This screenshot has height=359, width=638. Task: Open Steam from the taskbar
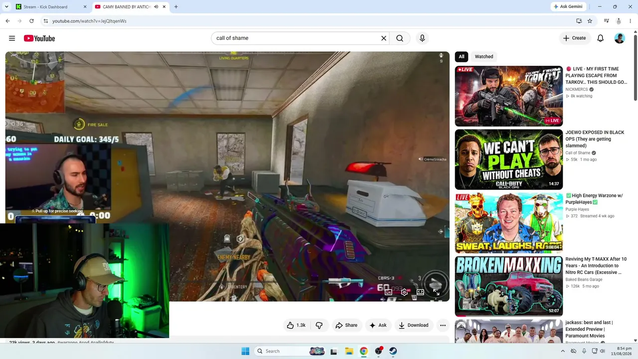(393, 351)
